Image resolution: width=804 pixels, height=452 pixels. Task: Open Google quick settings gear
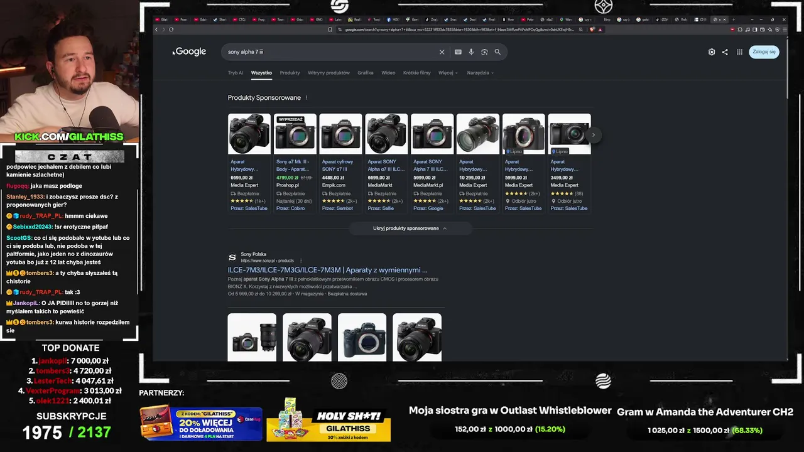click(712, 52)
